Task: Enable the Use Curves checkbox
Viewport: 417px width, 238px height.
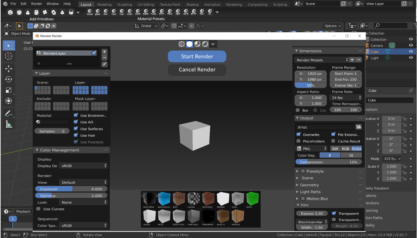Action: (x=39, y=209)
